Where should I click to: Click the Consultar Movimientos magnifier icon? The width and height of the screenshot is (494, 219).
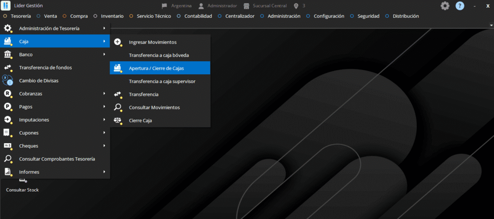coord(117,107)
